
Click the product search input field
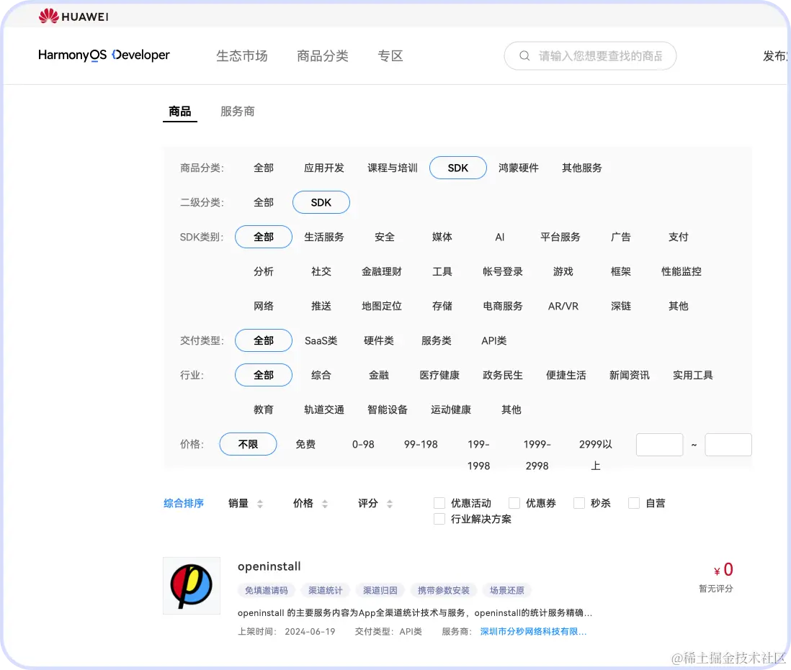point(590,56)
